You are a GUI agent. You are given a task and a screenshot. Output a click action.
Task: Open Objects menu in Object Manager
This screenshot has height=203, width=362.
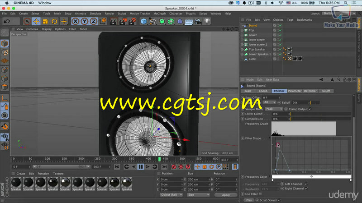click(x=278, y=20)
